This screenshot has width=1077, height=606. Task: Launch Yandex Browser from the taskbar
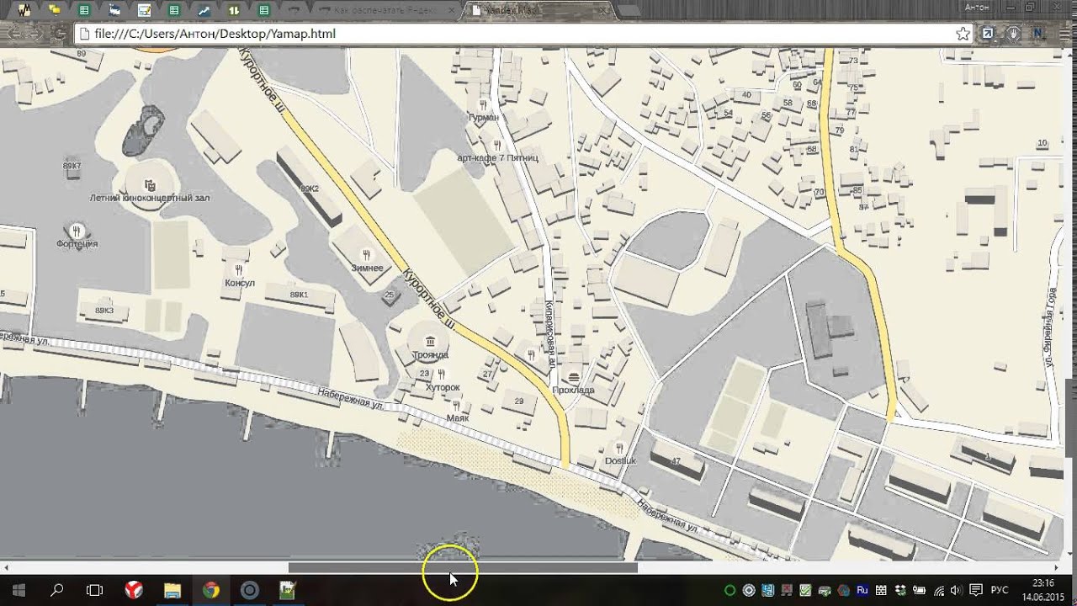[135, 591]
